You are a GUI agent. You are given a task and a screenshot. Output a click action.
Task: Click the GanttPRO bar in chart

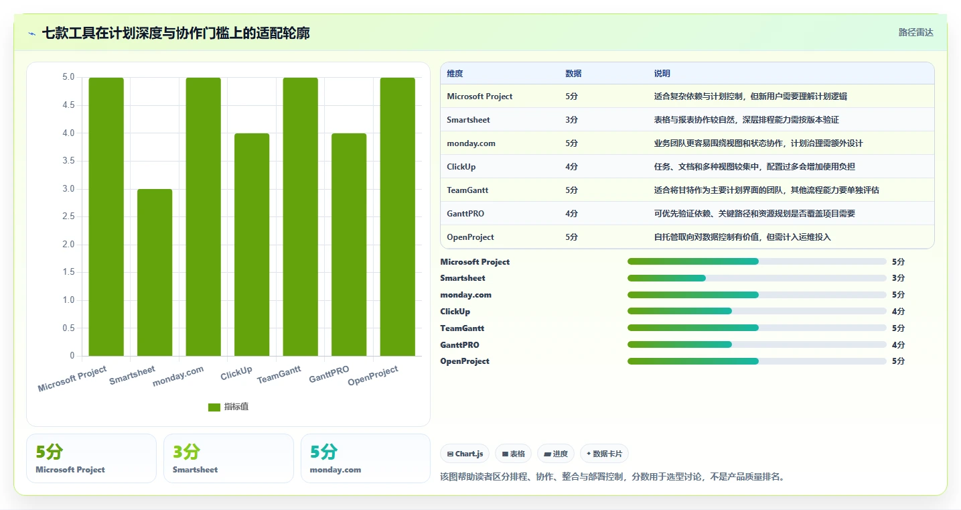349,245
